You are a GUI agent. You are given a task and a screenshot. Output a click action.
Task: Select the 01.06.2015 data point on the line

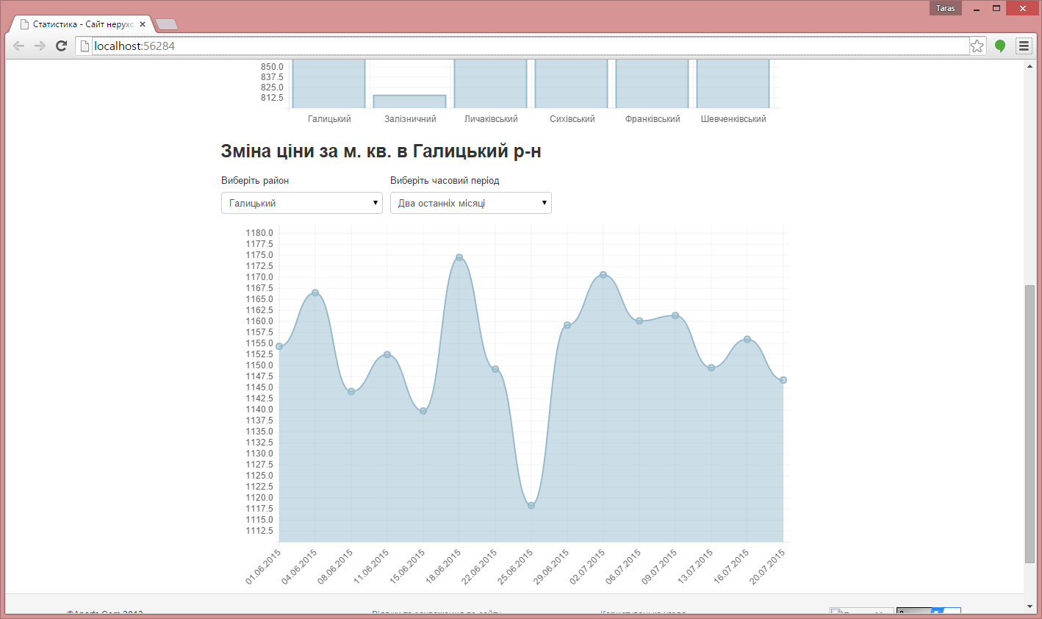pyautogui.click(x=279, y=346)
